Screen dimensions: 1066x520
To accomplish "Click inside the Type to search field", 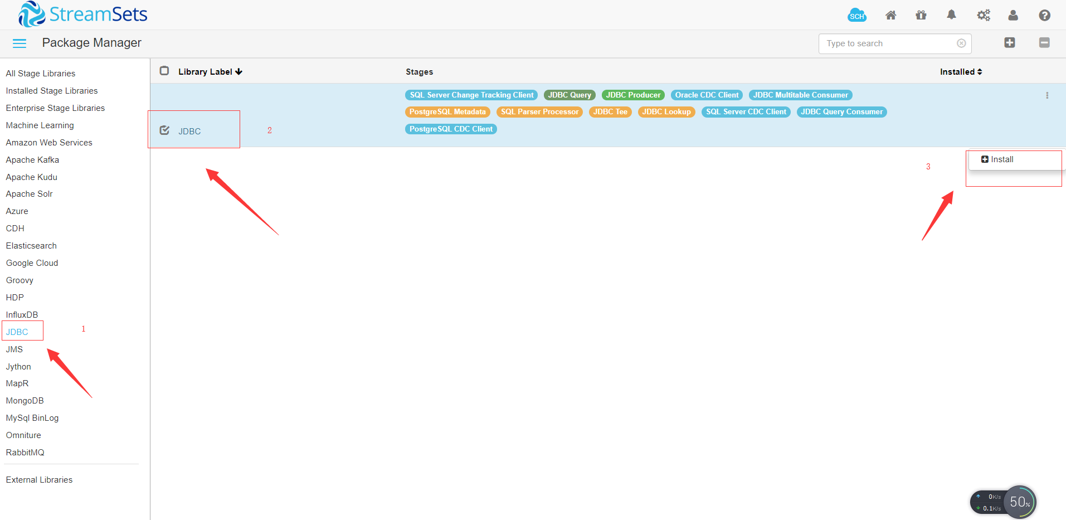I will [880, 43].
